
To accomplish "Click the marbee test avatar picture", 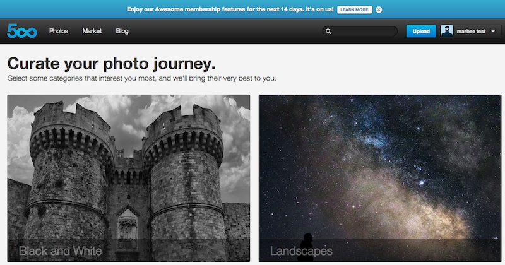I will coord(447,32).
